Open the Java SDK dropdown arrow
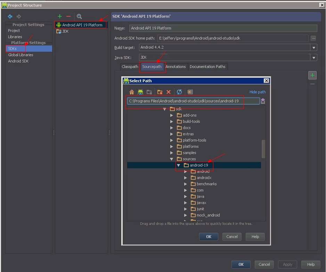This screenshot has height=272, width=326. (x=313, y=58)
